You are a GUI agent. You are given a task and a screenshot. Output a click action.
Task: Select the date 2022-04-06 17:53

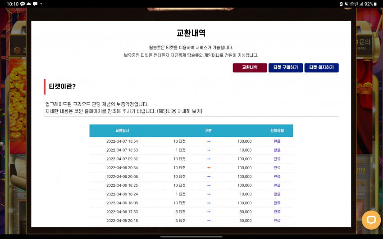[x=122, y=212]
